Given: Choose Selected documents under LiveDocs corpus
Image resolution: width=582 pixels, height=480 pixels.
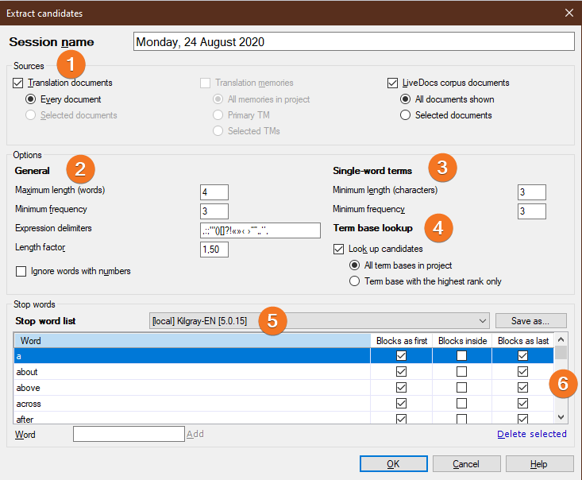Looking at the screenshot, I should [405, 115].
